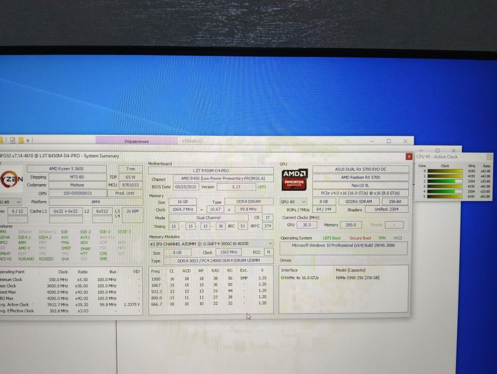The image size is (497, 374).
Task: Click the Properties checkmark icon in Explorer toolbar
Action: tap(13, 140)
